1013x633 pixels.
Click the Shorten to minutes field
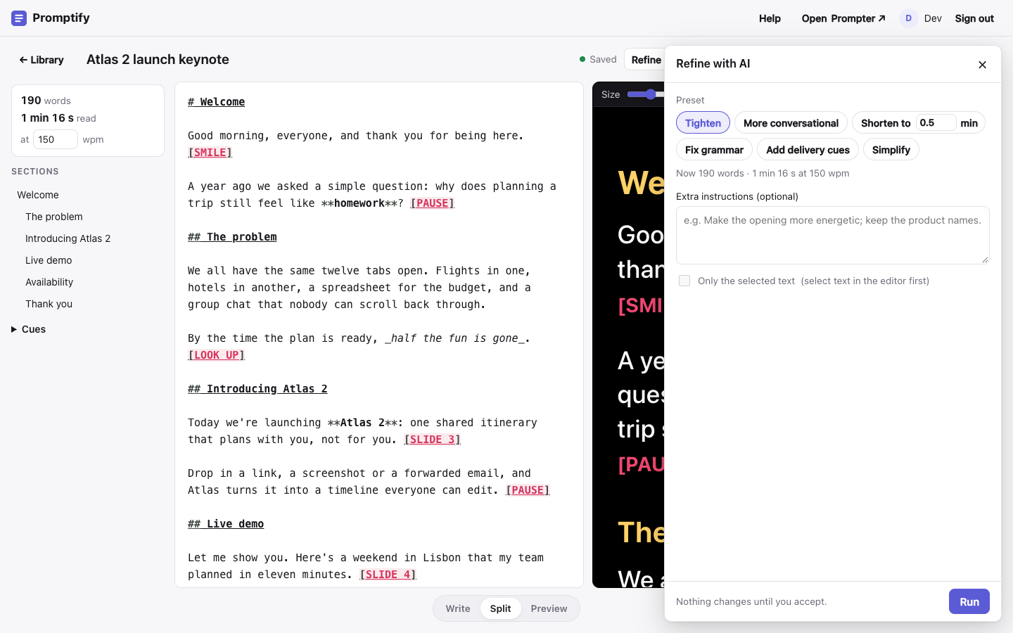tap(936, 122)
